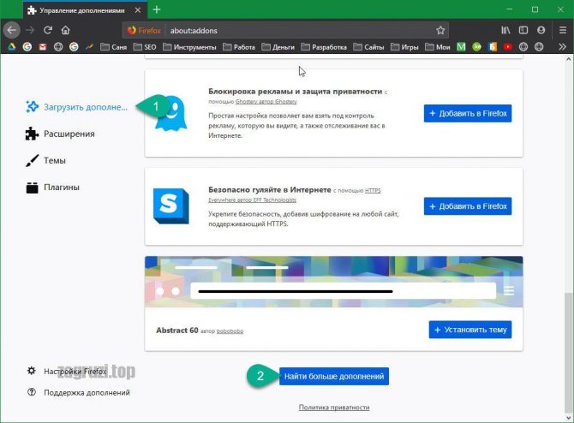Open the Плагины sidebar category
Viewport: 574px width, 423px height.
point(52,188)
